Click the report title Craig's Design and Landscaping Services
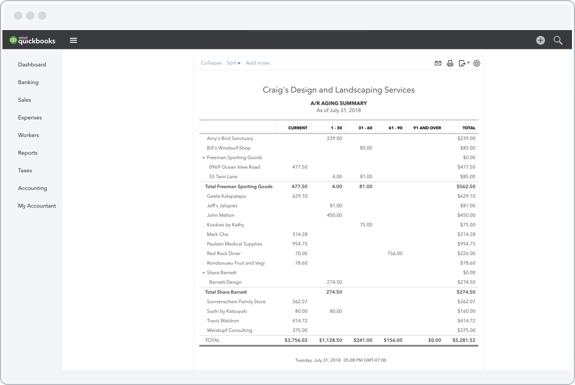This screenshot has width=575, height=385. [x=338, y=90]
